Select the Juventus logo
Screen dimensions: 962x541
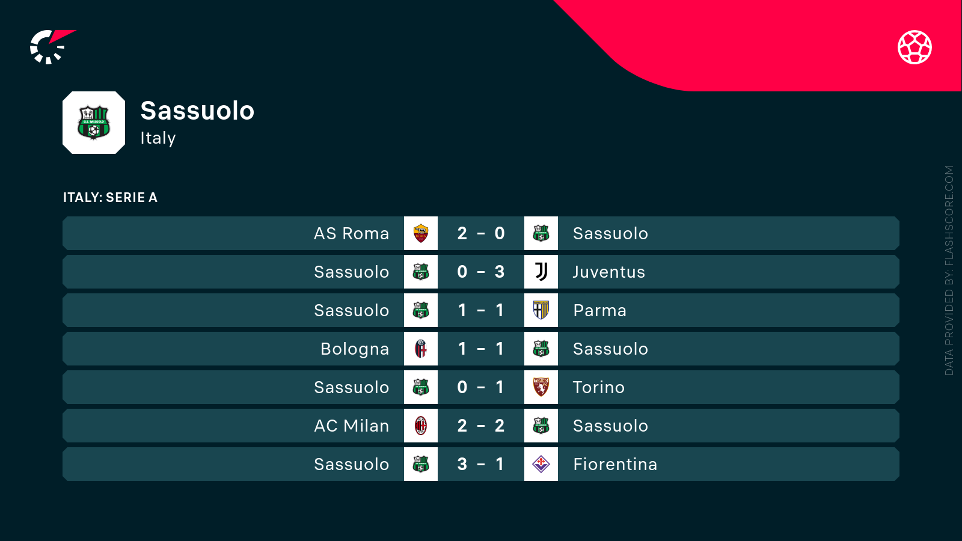(541, 272)
